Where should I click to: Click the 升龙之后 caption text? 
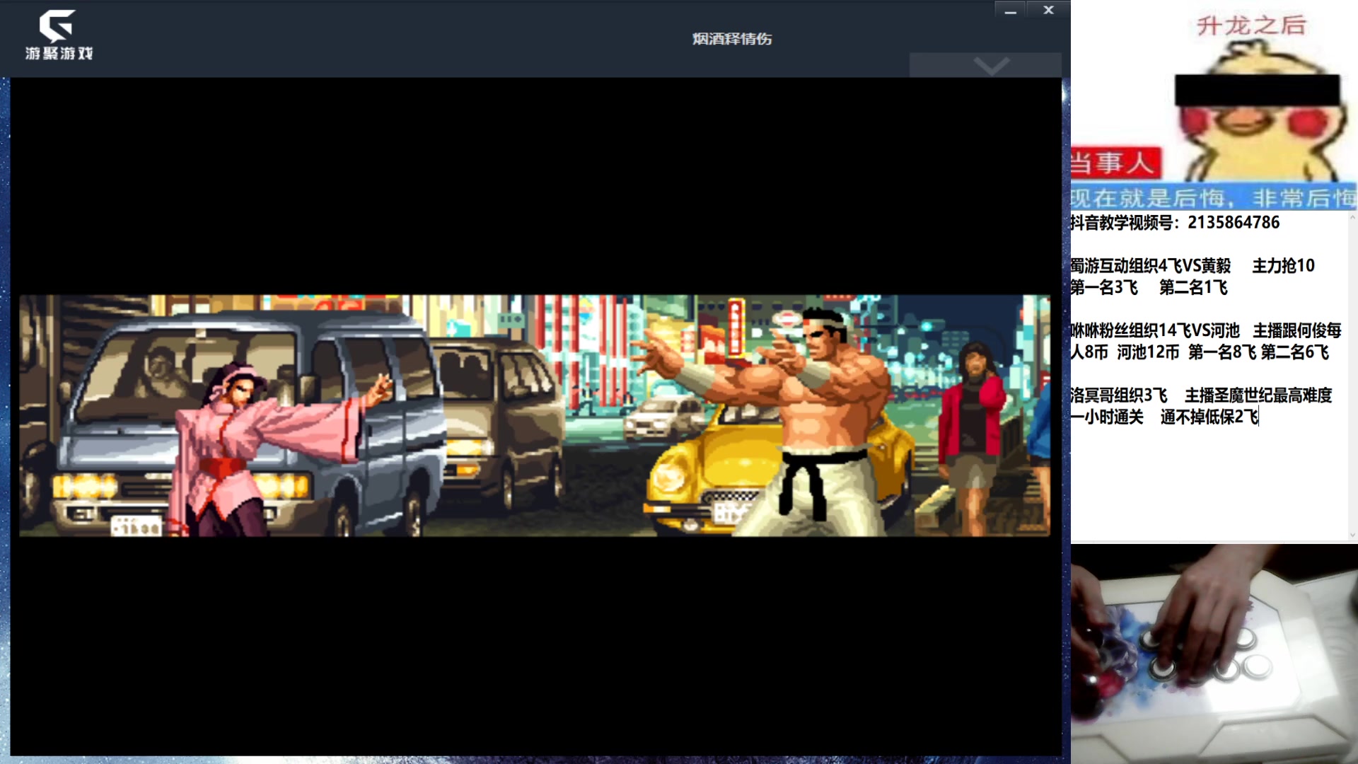(1251, 26)
